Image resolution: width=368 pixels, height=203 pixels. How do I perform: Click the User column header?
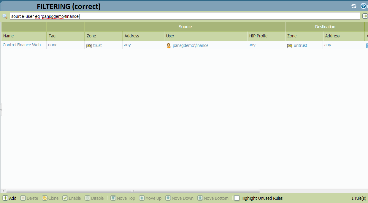point(205,36)
